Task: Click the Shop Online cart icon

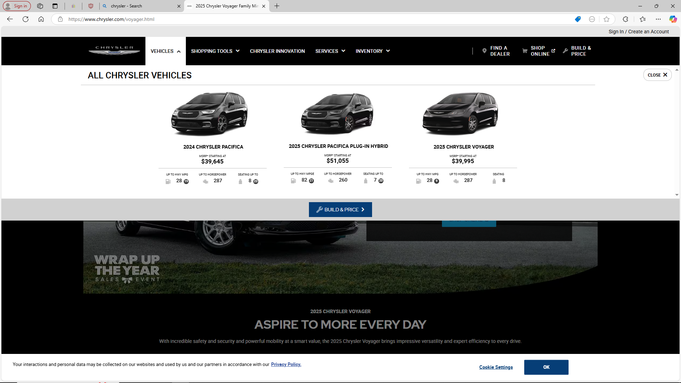Action: (x=525, y=51)
